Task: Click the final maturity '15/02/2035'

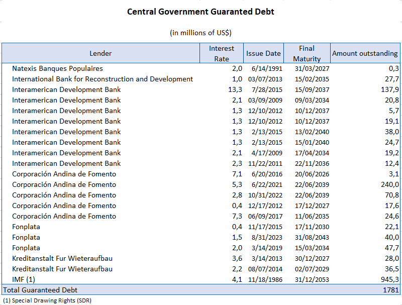Action: pos(312,79)
